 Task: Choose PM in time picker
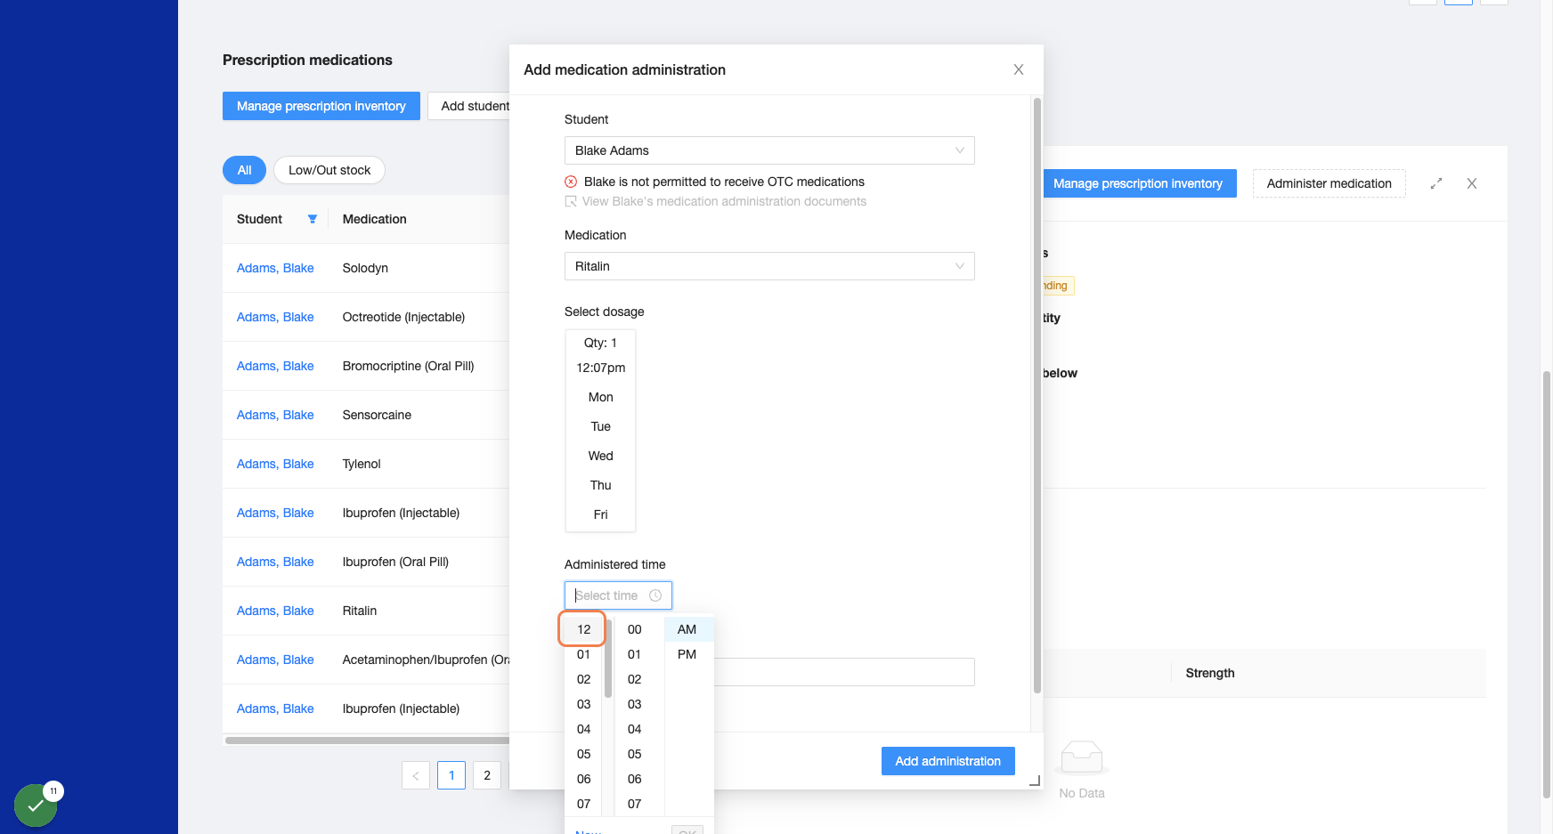[688, 654]
